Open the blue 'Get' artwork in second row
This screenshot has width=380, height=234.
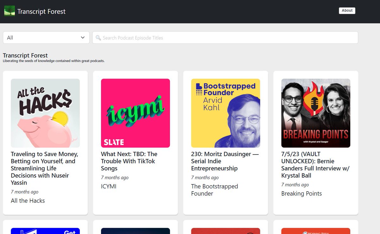coord(45,231)
